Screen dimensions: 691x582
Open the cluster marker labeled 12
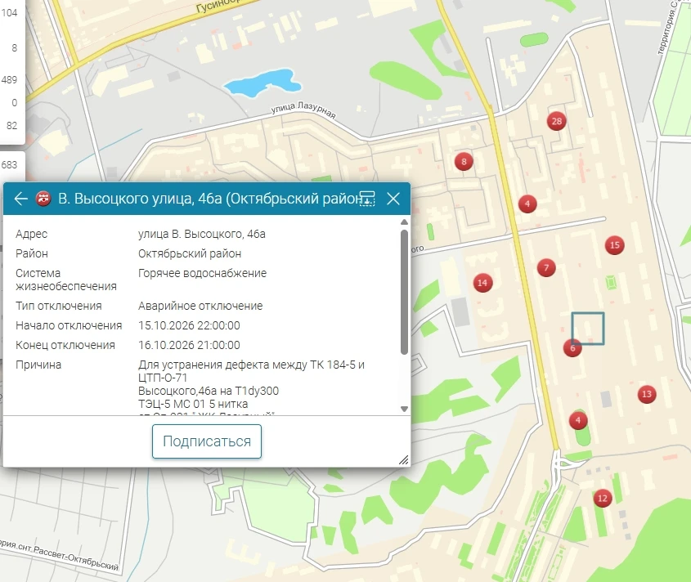(x=603, y=499)
